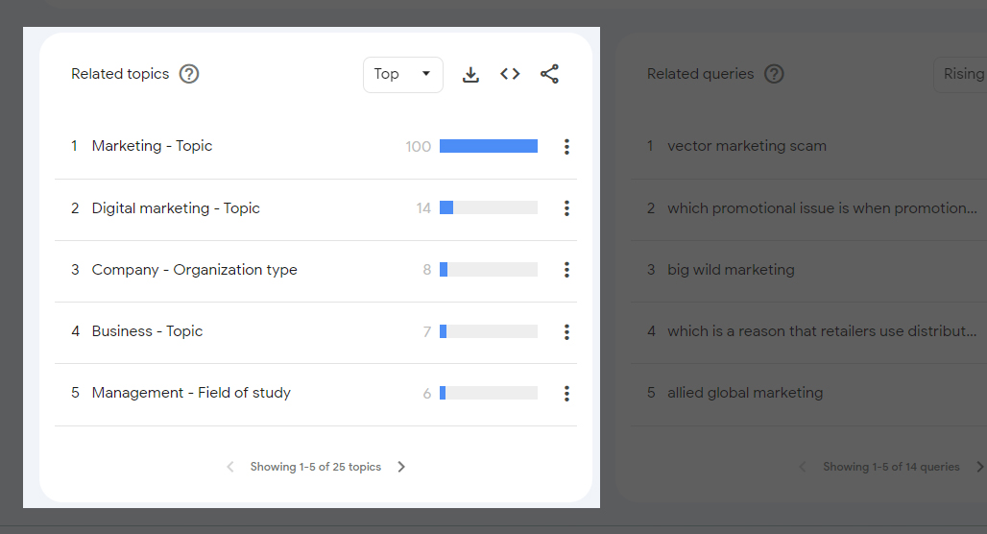Open the embed code option for Related topics
The image size is (987, 534).
510,74
